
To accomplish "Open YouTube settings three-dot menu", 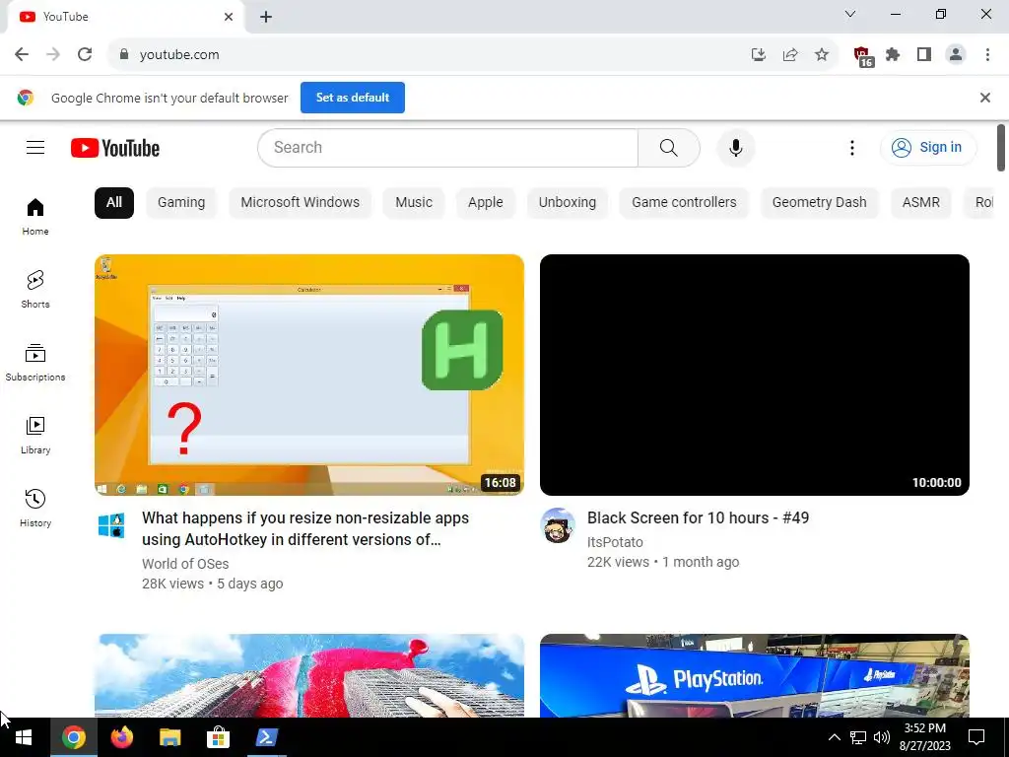I will pyautogui.click(x=852, y=148).
